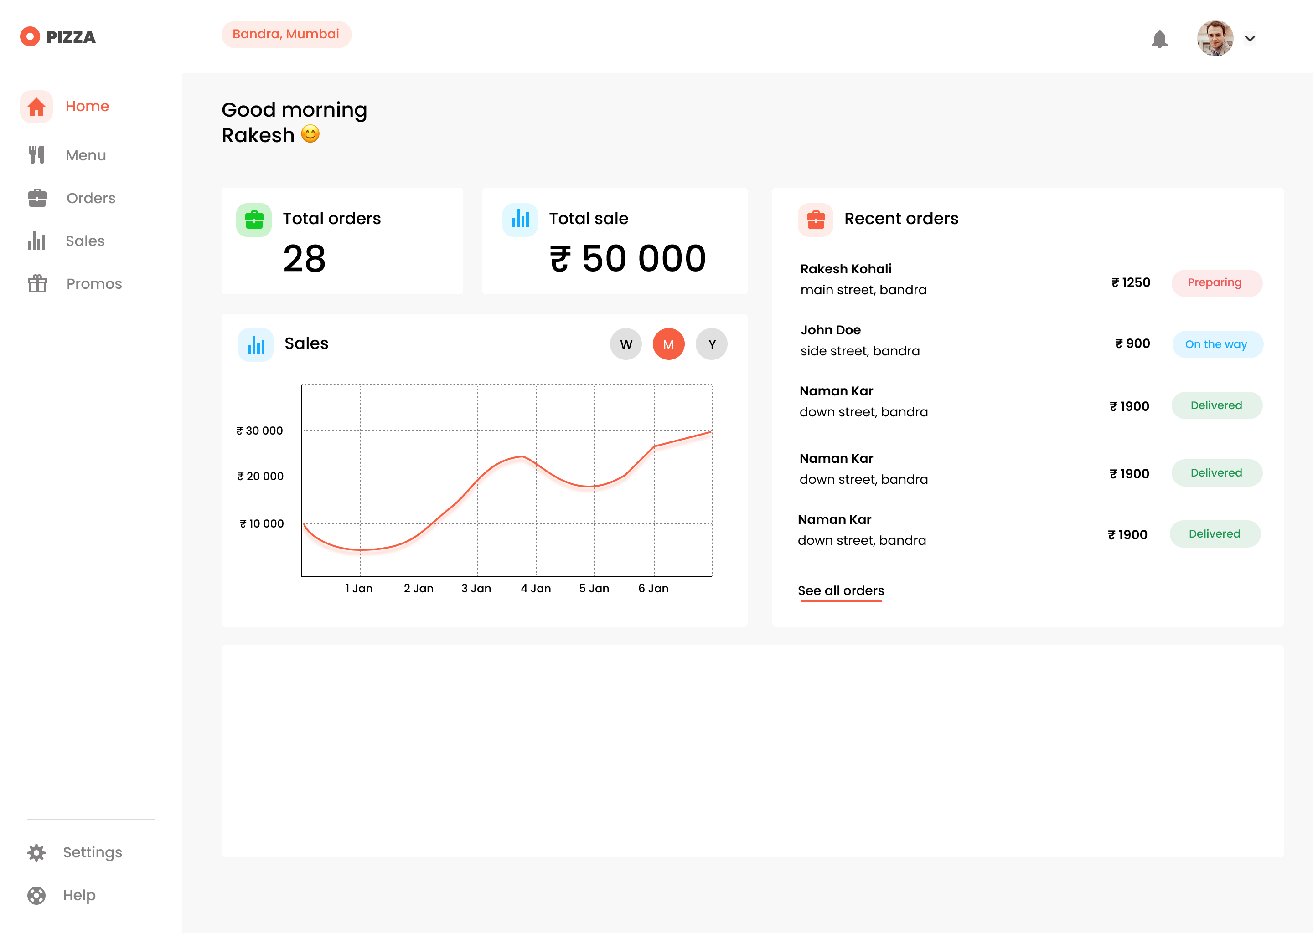Click the Bandra, Mumbai location pill

(x=286, y=35)
